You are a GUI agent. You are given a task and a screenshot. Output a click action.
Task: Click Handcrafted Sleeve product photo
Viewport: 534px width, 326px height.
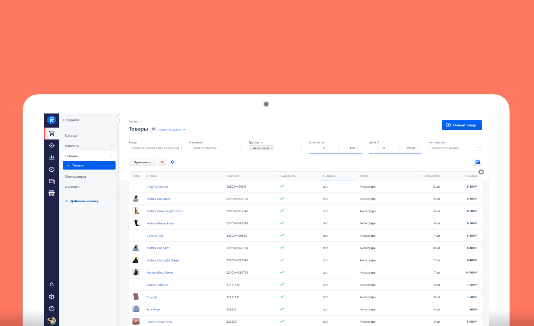(x=136, y=272)
